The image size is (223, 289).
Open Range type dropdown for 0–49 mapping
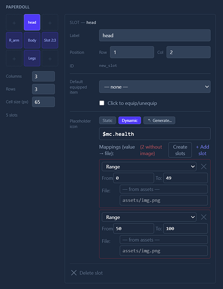149,166
